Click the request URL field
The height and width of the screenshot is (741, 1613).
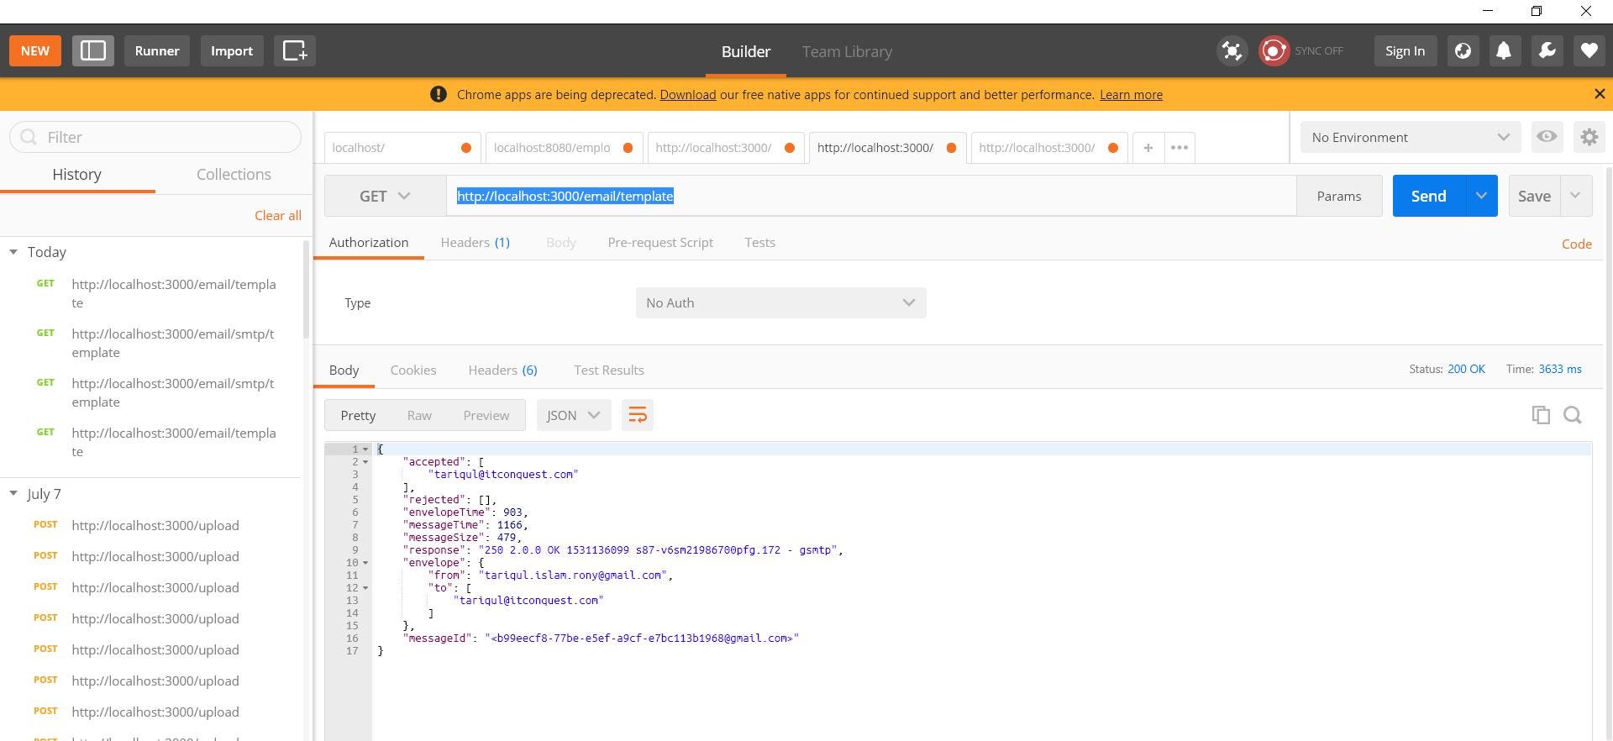pyautogui.click(x=871, y=196)
